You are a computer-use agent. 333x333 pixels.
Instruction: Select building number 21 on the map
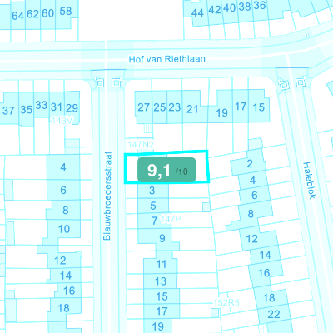[x=192, y=109]
